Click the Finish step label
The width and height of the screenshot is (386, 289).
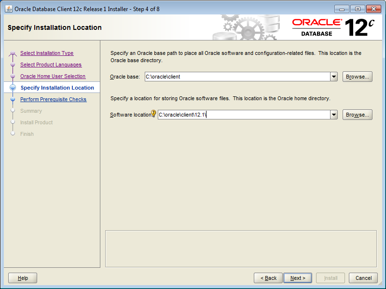(x=27, y=134)
